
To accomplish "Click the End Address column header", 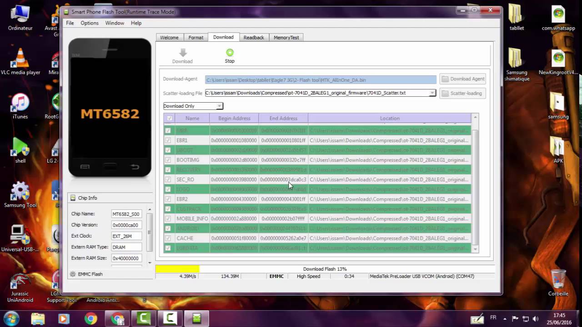I will (283, 119).
